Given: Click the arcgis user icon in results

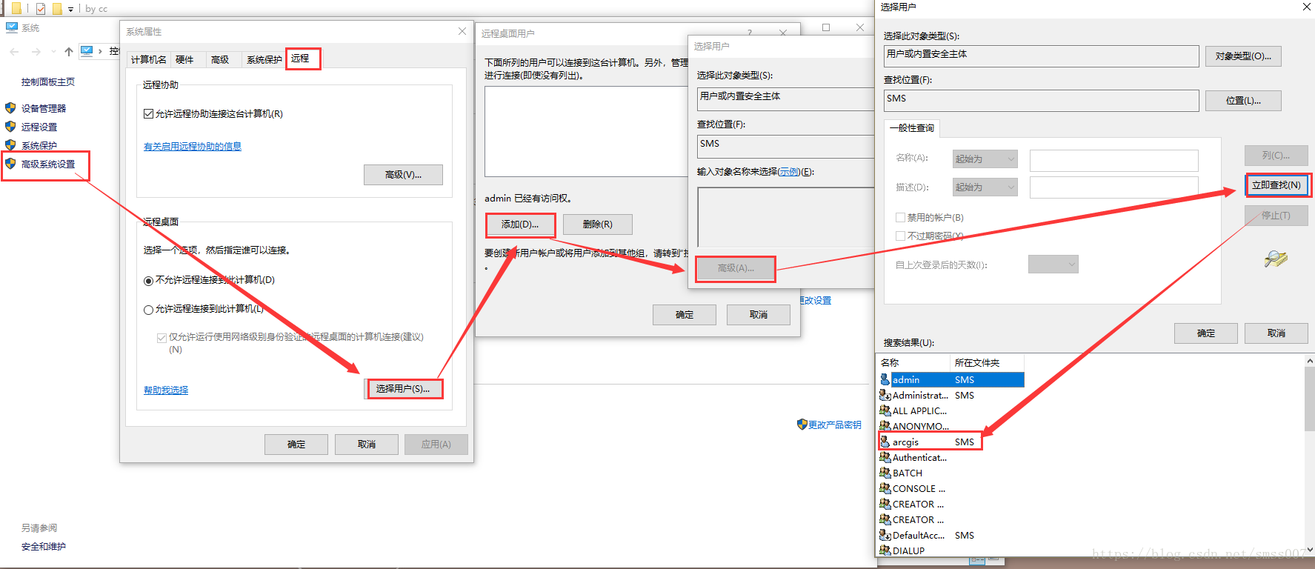Looking at the screenshot, I should (x=885, y=442).
